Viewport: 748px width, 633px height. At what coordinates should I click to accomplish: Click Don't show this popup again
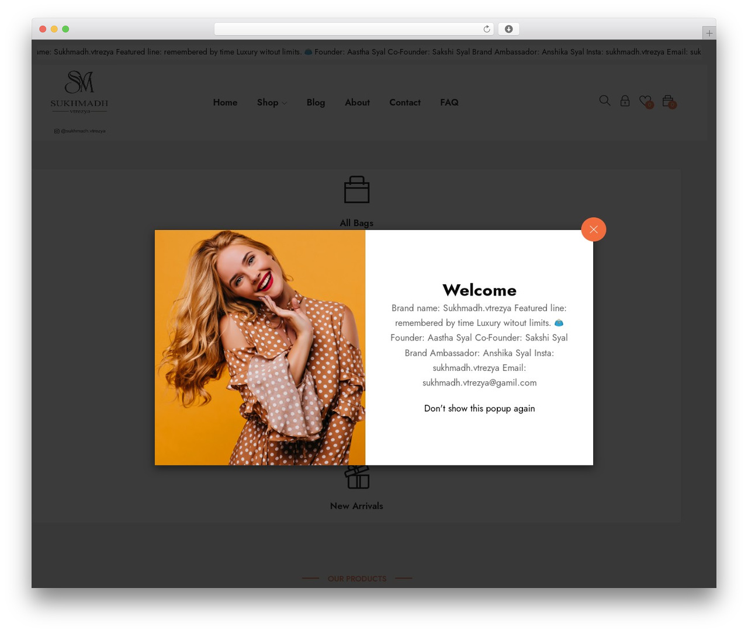point(479,408)
